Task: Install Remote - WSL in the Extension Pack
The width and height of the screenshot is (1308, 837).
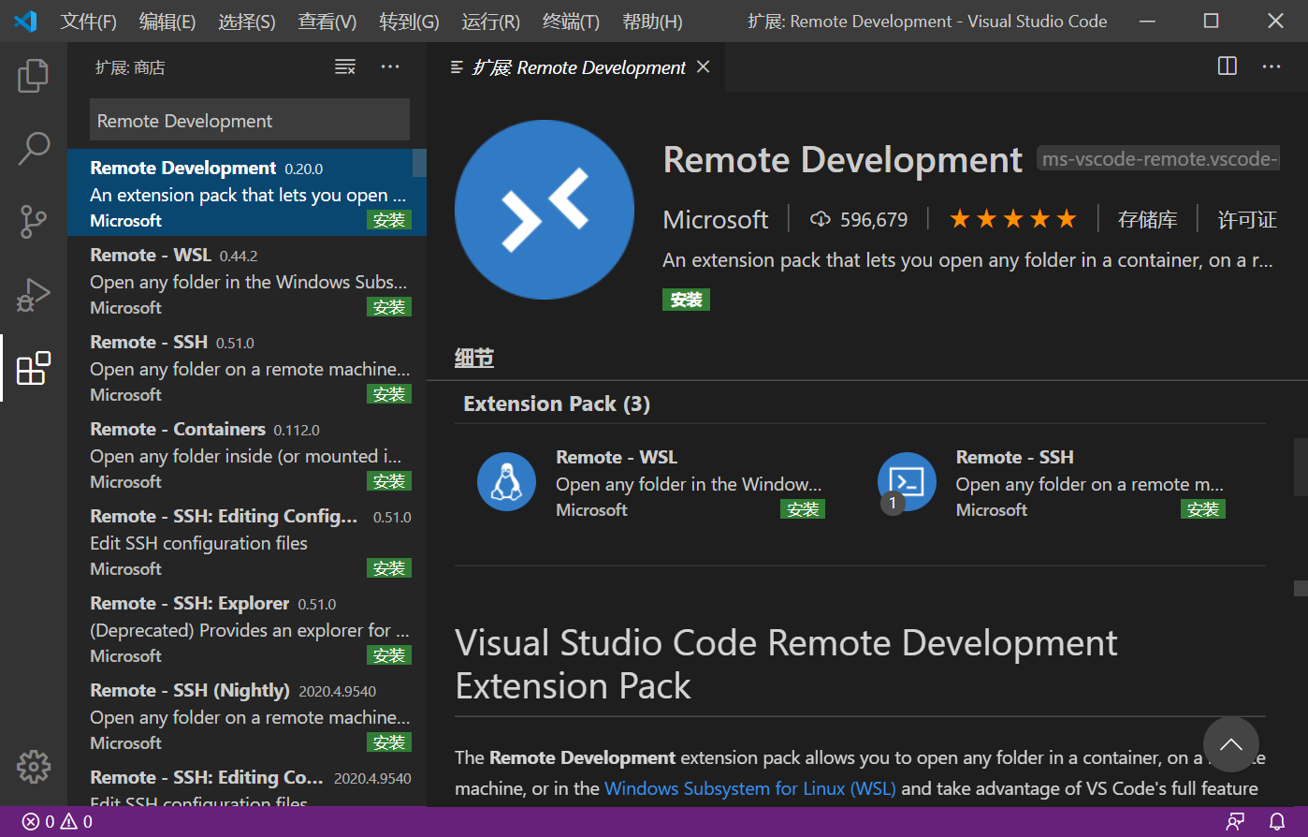Action: [x=803, y=510]
